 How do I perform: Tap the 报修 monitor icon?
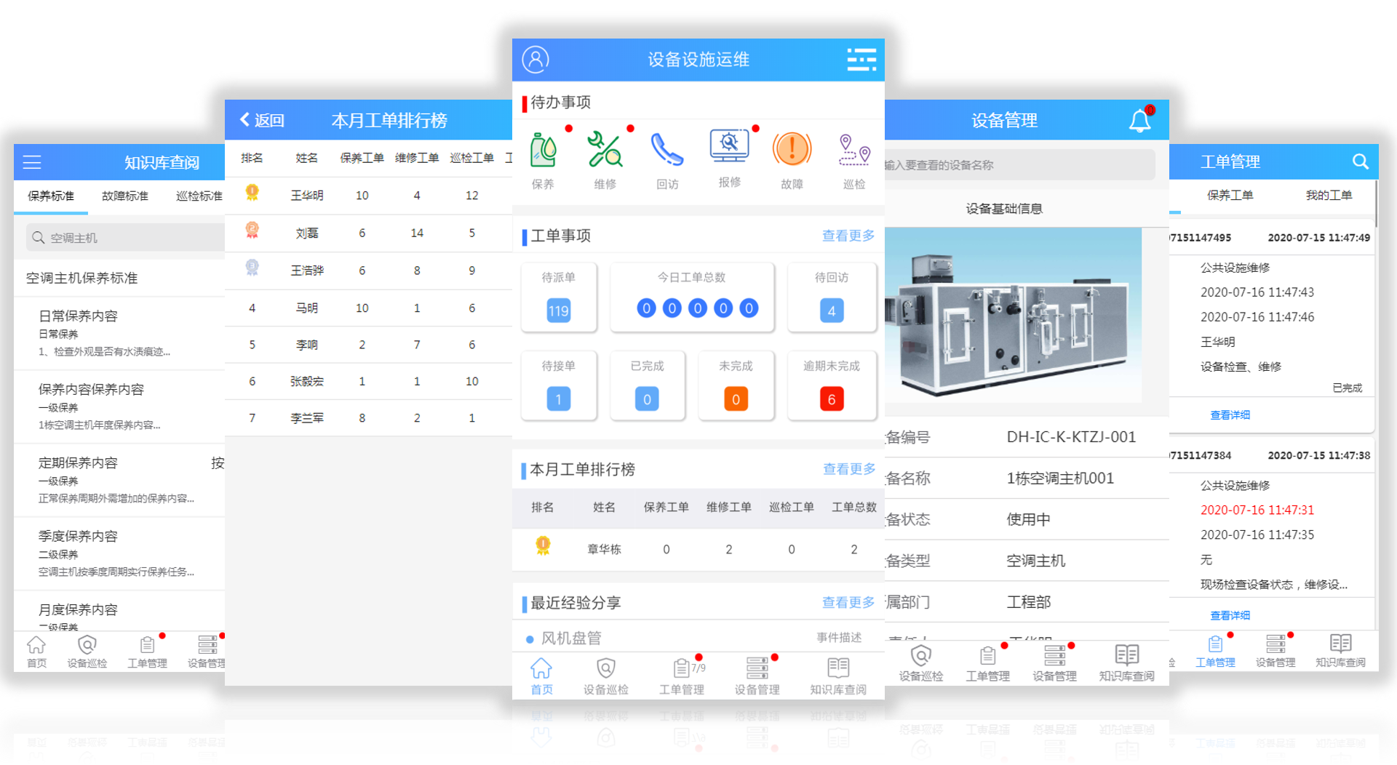click(729, 146)
